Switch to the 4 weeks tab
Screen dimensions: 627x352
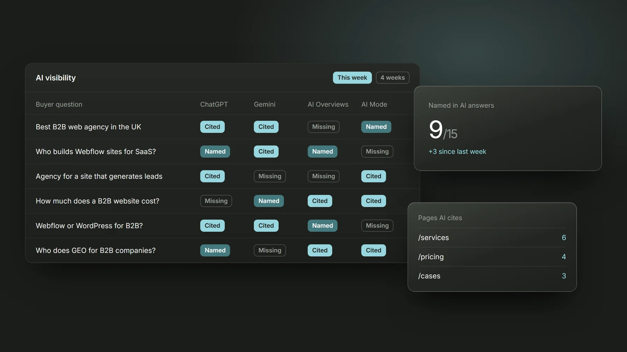tap(393, 78)
